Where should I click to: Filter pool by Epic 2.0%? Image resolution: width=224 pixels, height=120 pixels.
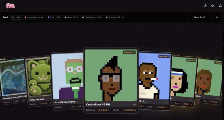pyautogui.click(x=54, y=17)
